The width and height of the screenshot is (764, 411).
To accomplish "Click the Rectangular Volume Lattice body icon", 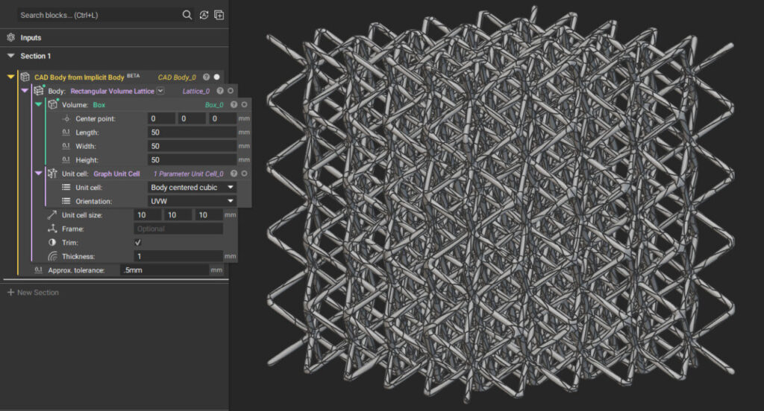I will [39, 91].
